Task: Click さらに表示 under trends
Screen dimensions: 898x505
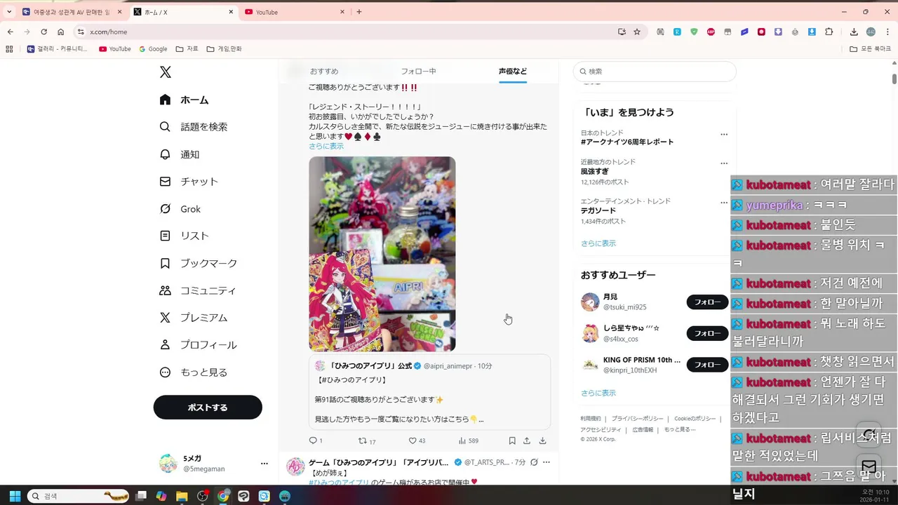Action: (x=598, y=243)
